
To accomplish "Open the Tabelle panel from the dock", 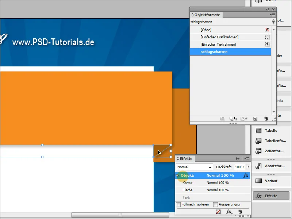I will (x=271, y=131).
